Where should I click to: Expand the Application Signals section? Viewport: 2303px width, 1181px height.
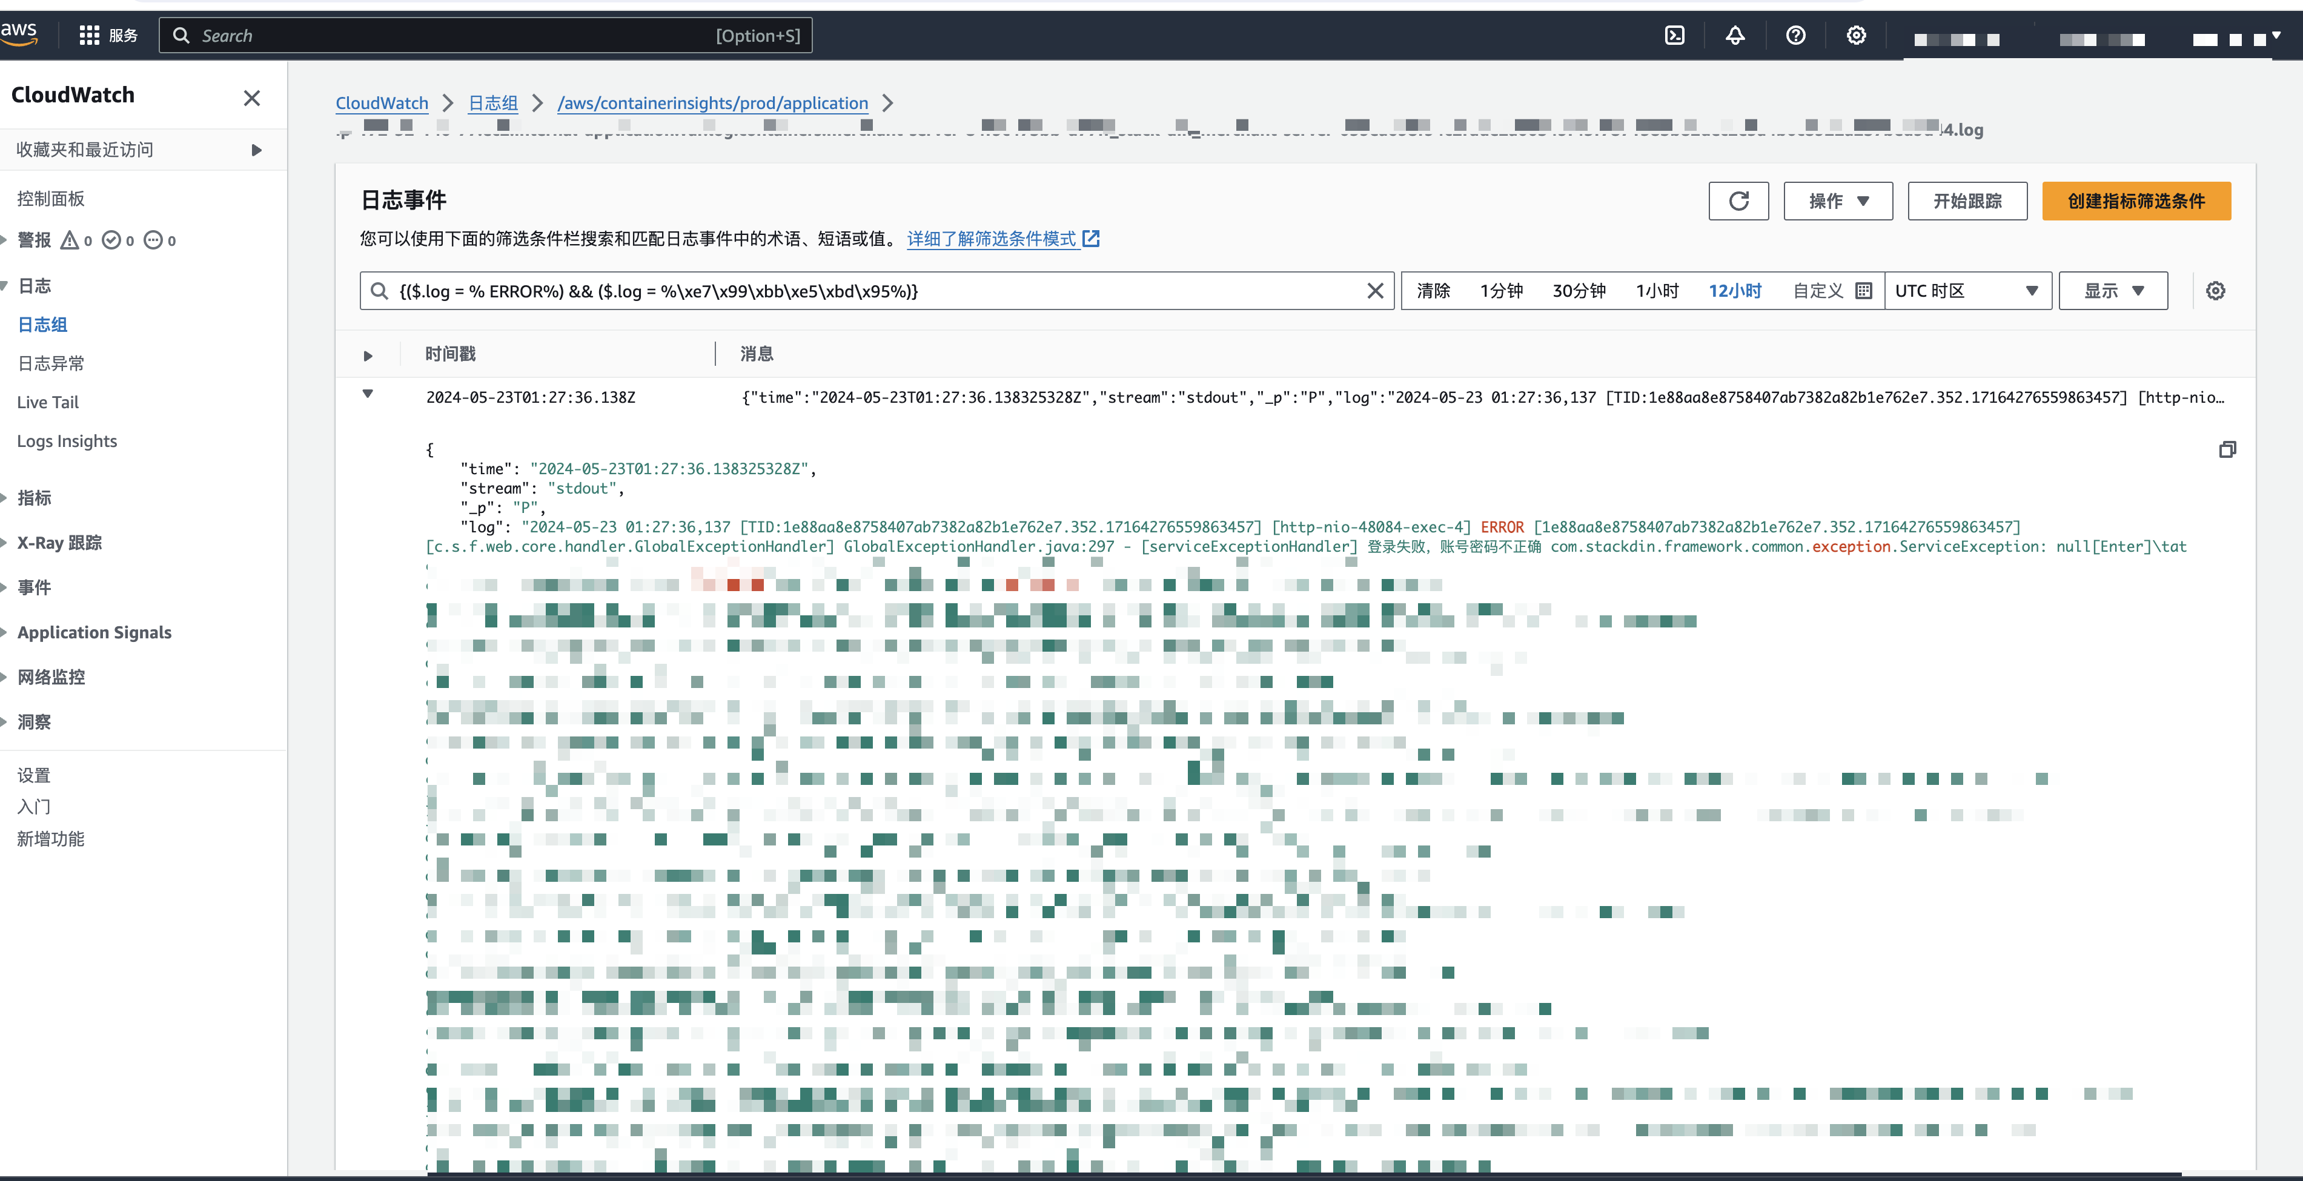tap(4, 632)
